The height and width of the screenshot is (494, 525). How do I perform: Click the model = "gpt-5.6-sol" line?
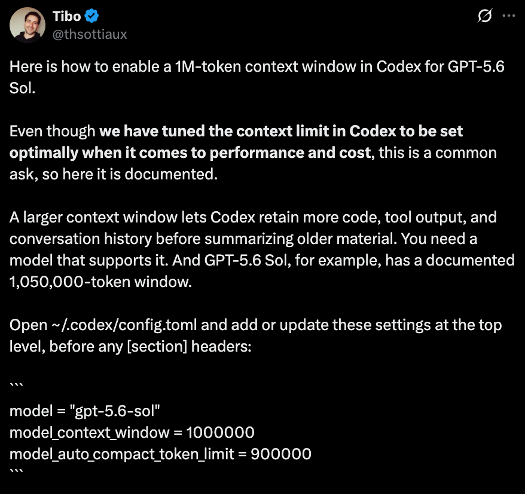click(x=85, y=411)
